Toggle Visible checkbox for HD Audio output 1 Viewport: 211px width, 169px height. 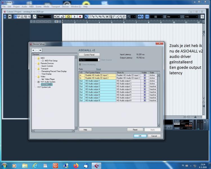tap(145, 81)
